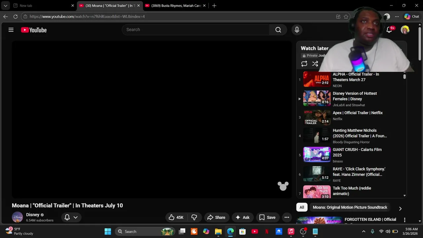Open Edge split screen icon
The width and height of the screenshot is (423, 238).
click(338, 17)
